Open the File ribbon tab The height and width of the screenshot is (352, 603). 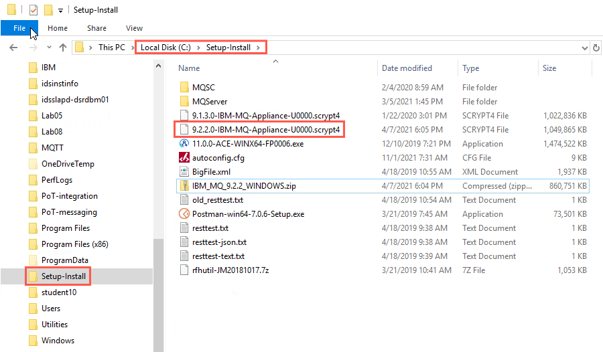[19, 28]
